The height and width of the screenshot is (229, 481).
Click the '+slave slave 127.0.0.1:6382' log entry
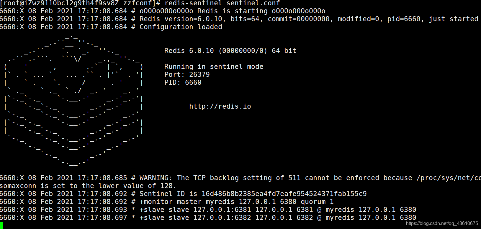[x=208, y=218]
